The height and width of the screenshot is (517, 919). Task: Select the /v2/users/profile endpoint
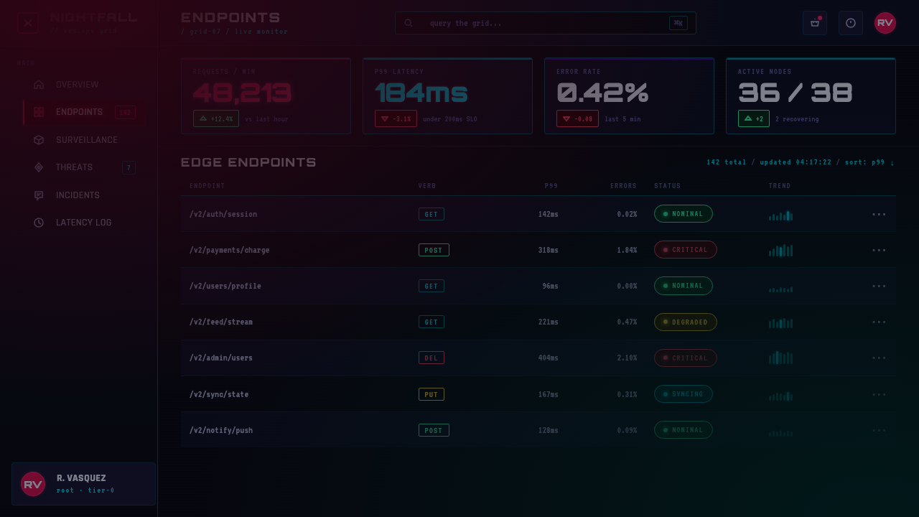225,286
